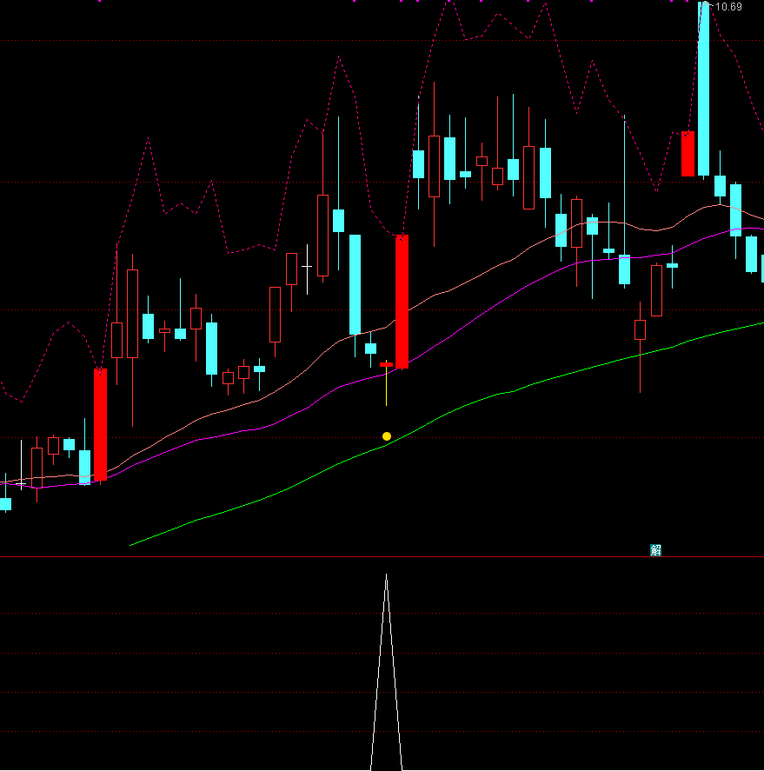Screen dimensions: 764x771
Task: Select the solid red candle beside tallest cyan candle
Action: 688,154
